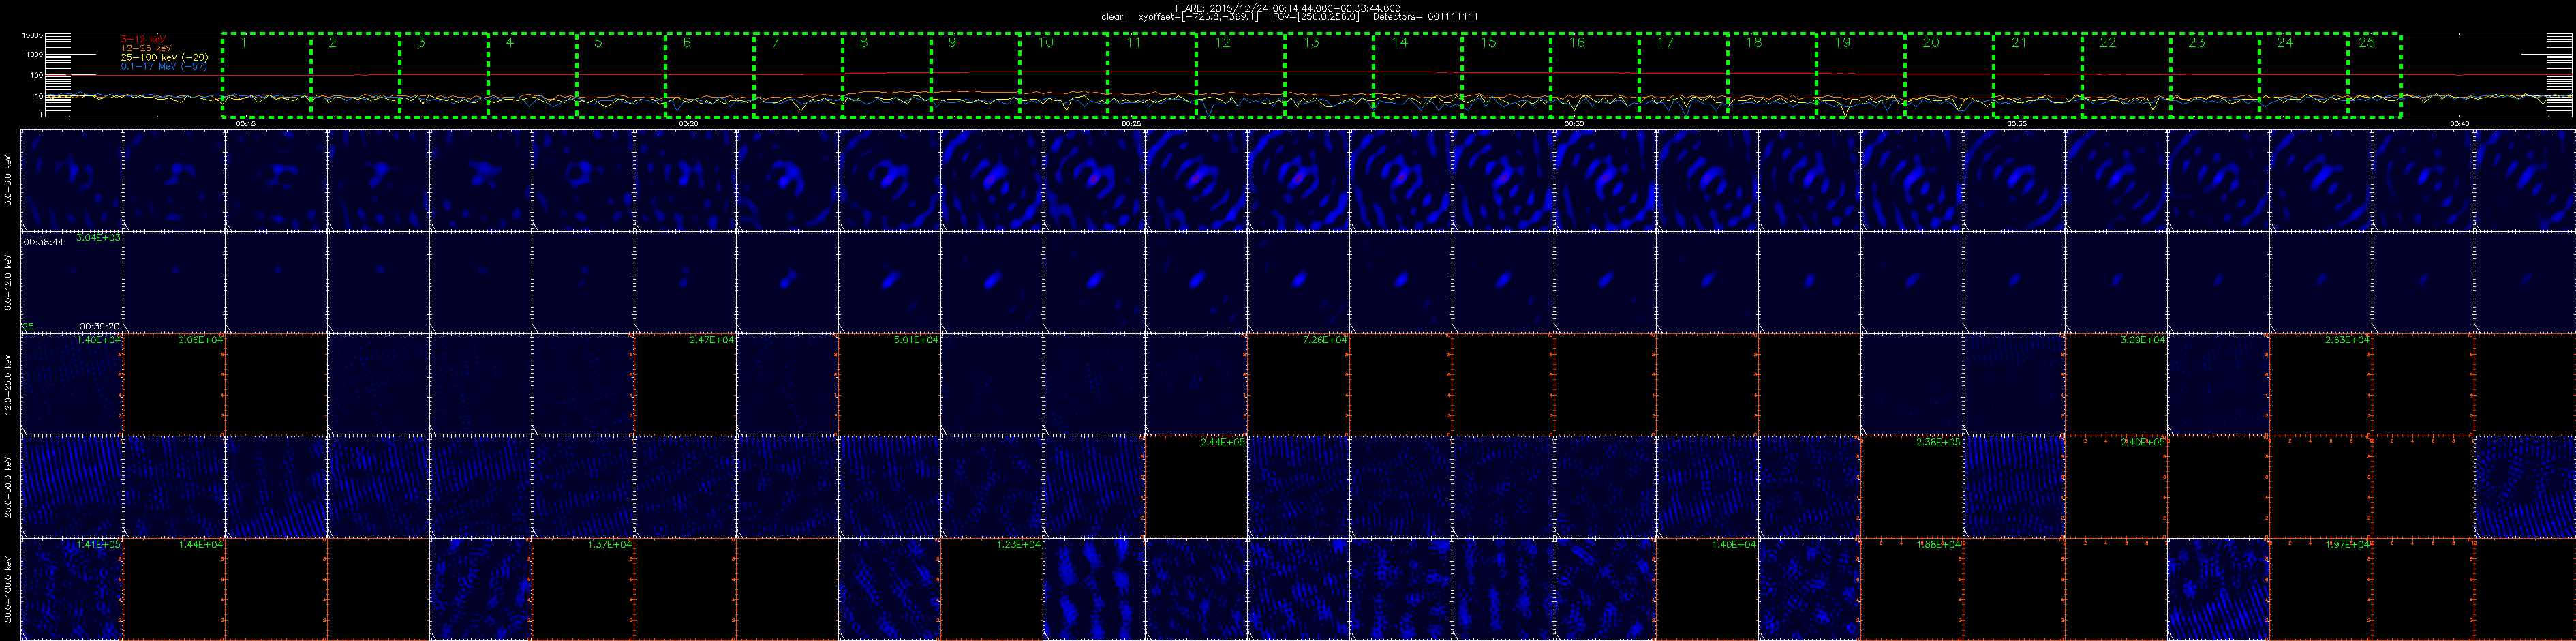Select time interval marker 21
The width and height of the screenshot is (2576, 641).
click(2019, 43)
